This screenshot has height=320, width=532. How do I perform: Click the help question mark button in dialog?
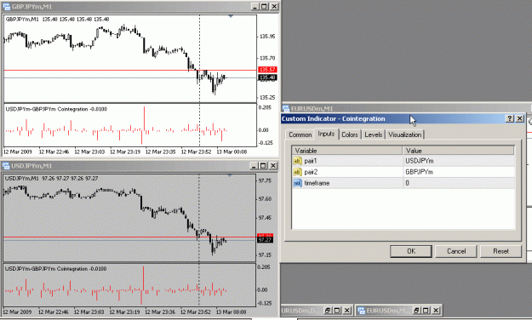point(510,118)
